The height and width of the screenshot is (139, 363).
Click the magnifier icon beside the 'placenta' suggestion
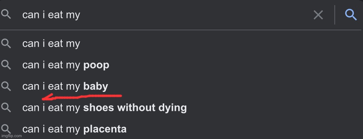[6, 129]
